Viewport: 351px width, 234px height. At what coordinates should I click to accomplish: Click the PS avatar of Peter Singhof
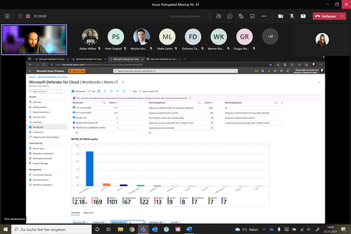(x=115, y=37)
